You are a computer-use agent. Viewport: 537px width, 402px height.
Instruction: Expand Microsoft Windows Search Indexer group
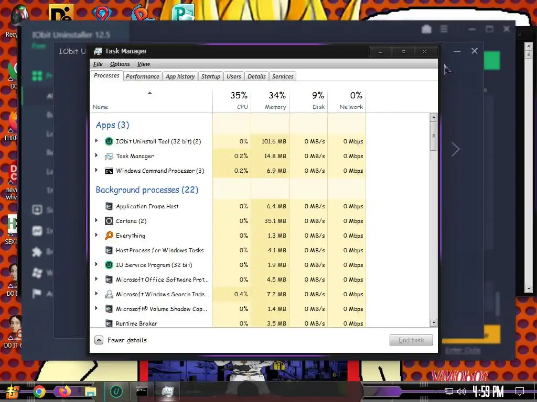pos(96,293)
